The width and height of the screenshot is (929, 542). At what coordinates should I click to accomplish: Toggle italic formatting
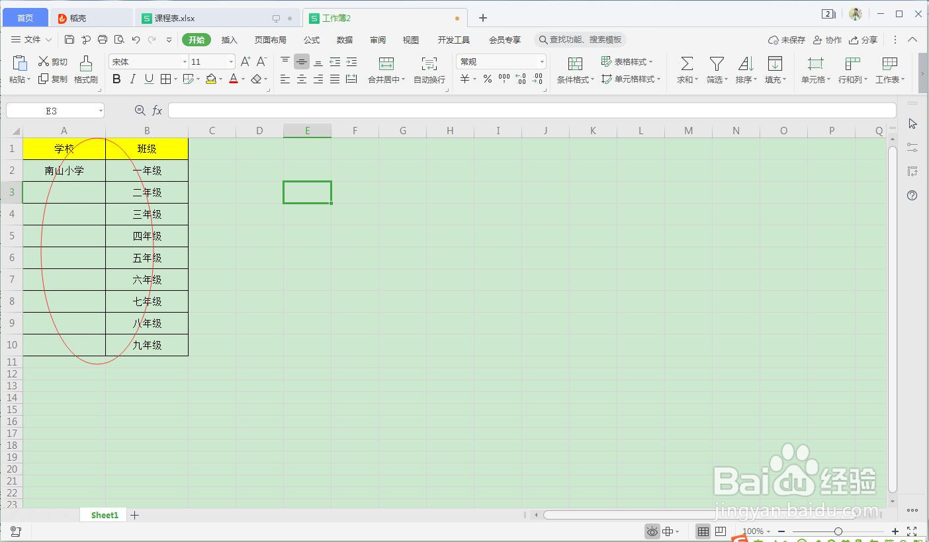coord(133,79)
